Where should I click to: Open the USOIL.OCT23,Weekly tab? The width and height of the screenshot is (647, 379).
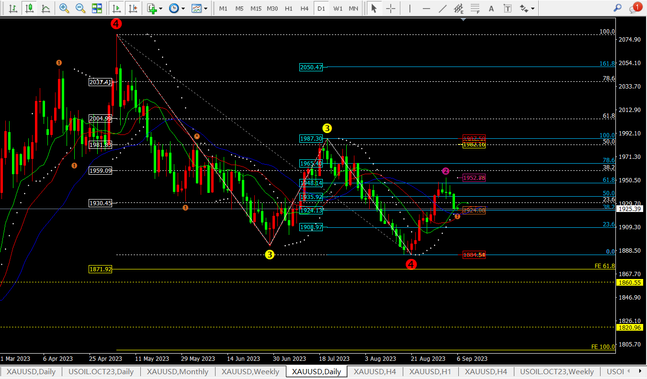pyautogui.click(x=556, y=372)
